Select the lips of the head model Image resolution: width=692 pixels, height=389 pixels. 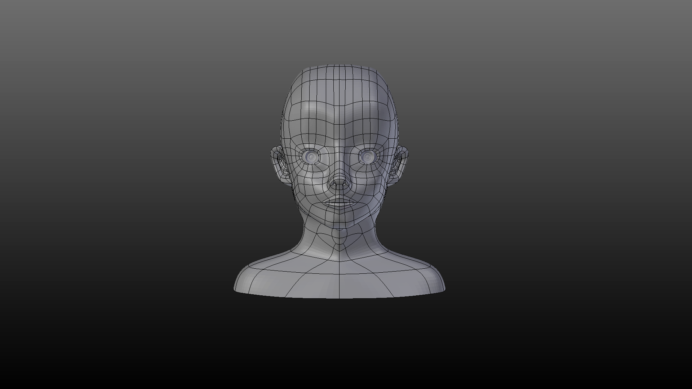tap(339, 203)
